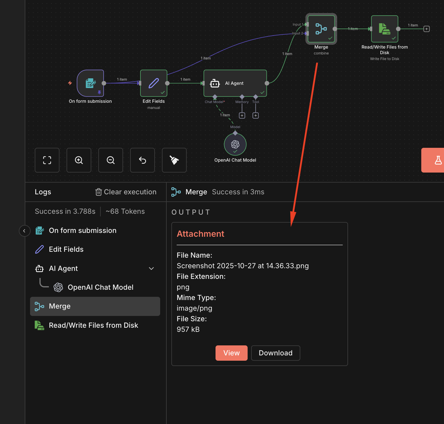Collapse the logs sidebar with arrow
The height and width of the screenshot is (424, 444).
coord(24,231)
